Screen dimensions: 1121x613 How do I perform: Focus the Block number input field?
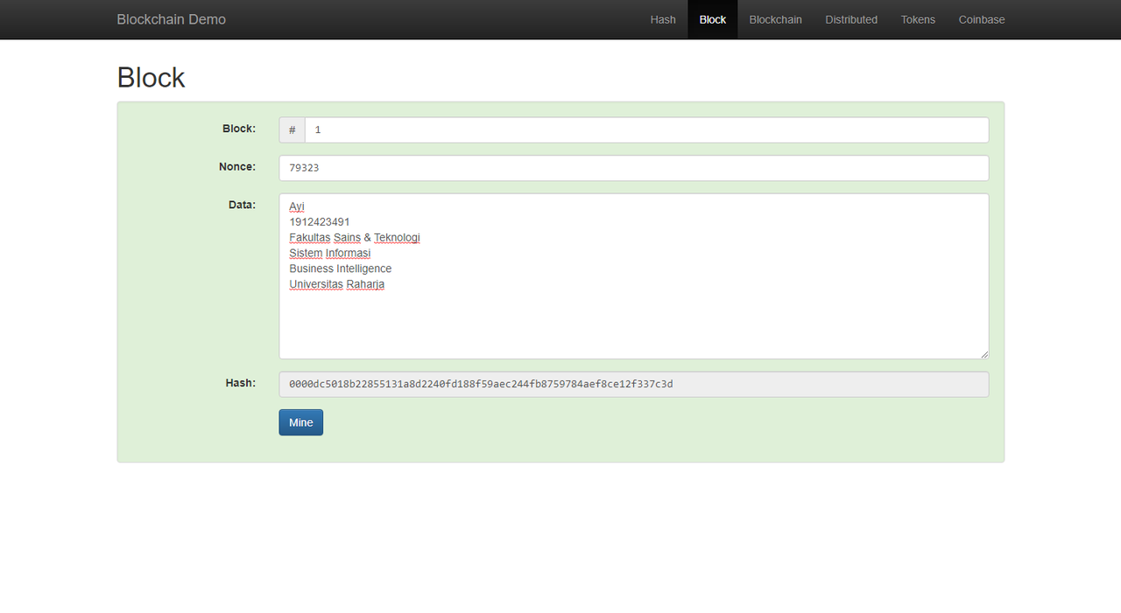[x=646, y=129]
